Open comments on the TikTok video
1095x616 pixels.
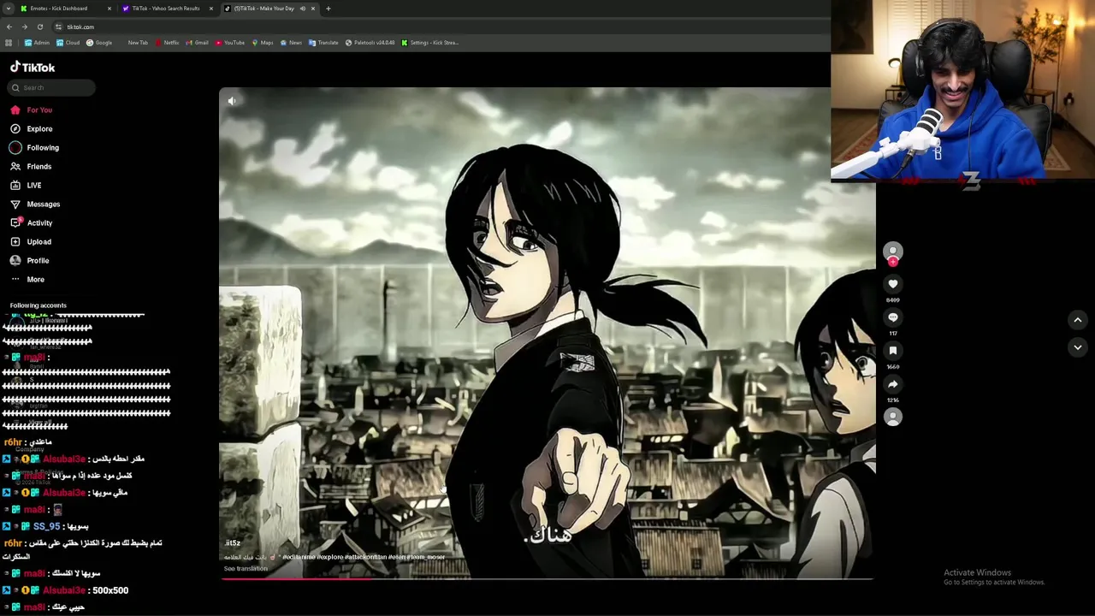coord(892,317)
